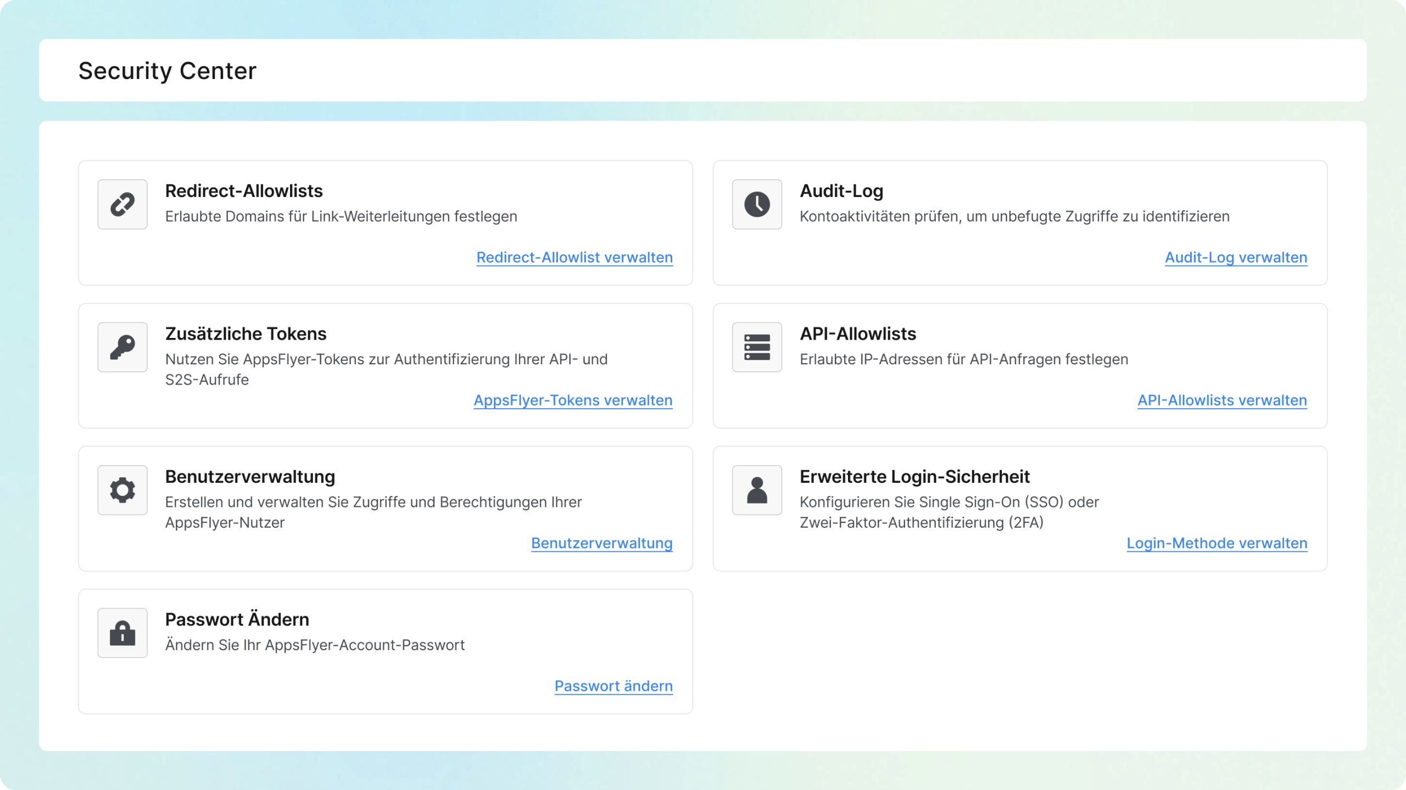The width and height of the screenshot is (1406, 790).
Task: Open the API-Allowlists verwalten link
Action: click(x=1222, y=400)
